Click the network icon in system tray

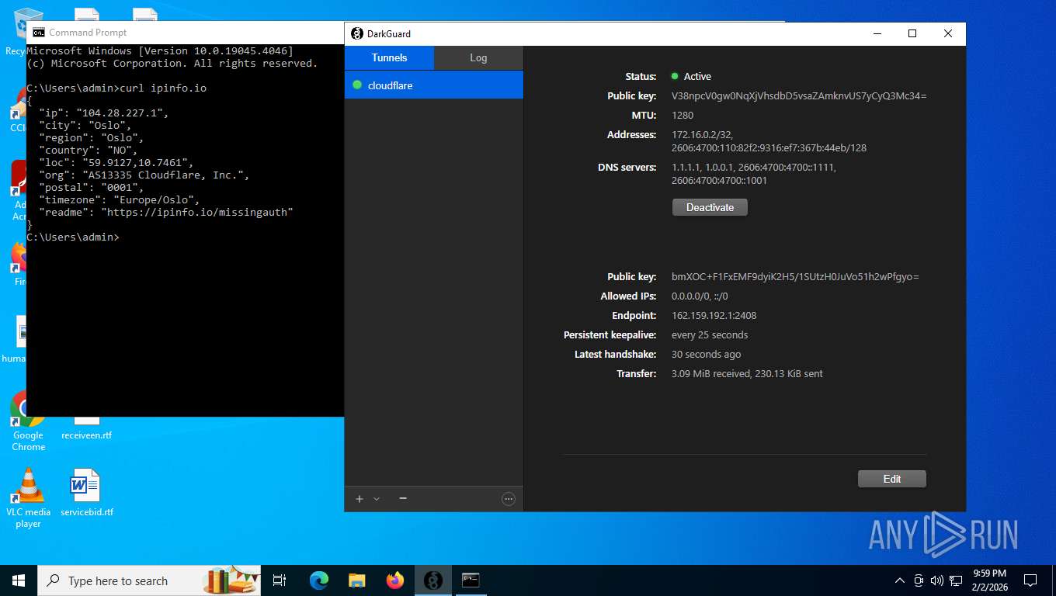click(x=956, y=580)
